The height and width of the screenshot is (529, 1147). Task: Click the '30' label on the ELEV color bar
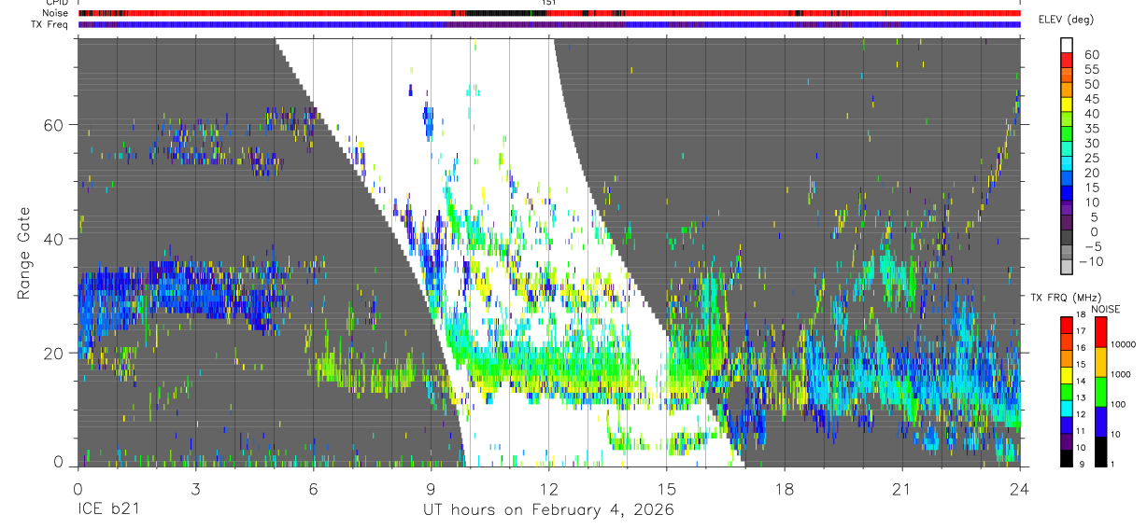pyautogui.click(x=1092, y=143)
